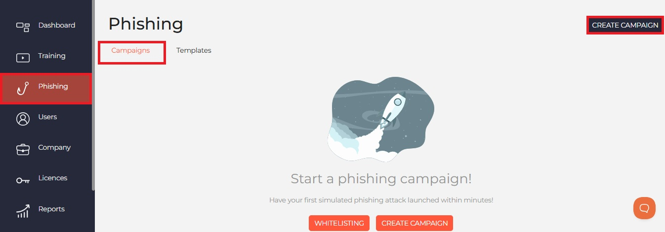665x232 pixels.
Task: Click the Company briefcase icon
Action: (23, 149)
